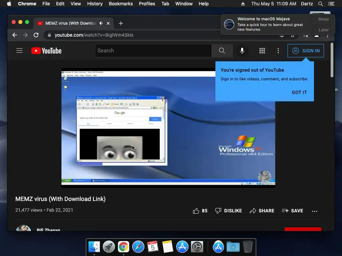This screenshot has height=256, width=342.
Task: Click the padlock site info icon
Action: point(49,35)
